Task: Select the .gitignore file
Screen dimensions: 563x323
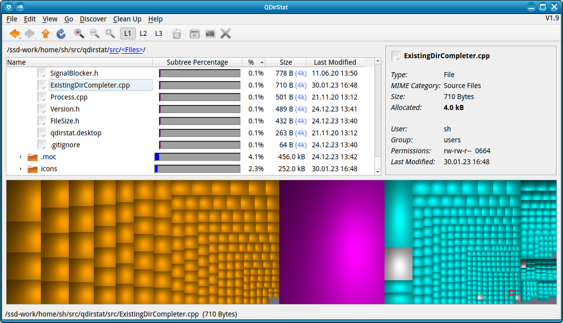Action: click(65, 145)
